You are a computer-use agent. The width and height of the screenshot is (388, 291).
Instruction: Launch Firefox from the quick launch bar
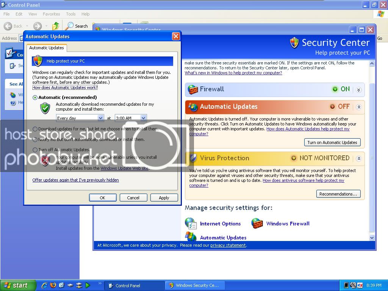click(53, 285)
